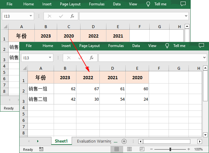Viewport: 209px width, 153px height.
Task: Open Formulas tab in the front window
Action: click(116, 46)
